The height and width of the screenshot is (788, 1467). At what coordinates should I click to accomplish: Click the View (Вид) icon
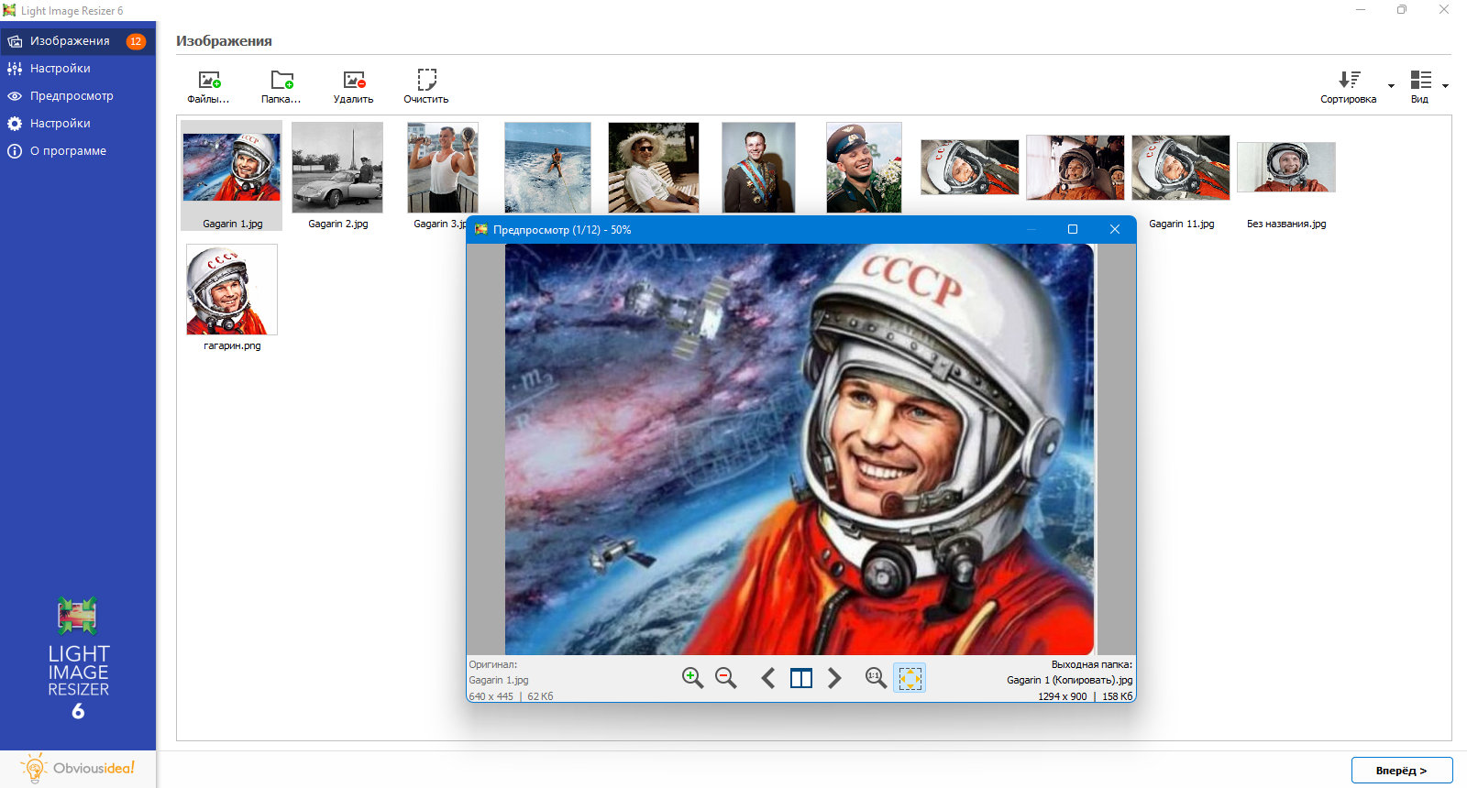(1420, 80)
